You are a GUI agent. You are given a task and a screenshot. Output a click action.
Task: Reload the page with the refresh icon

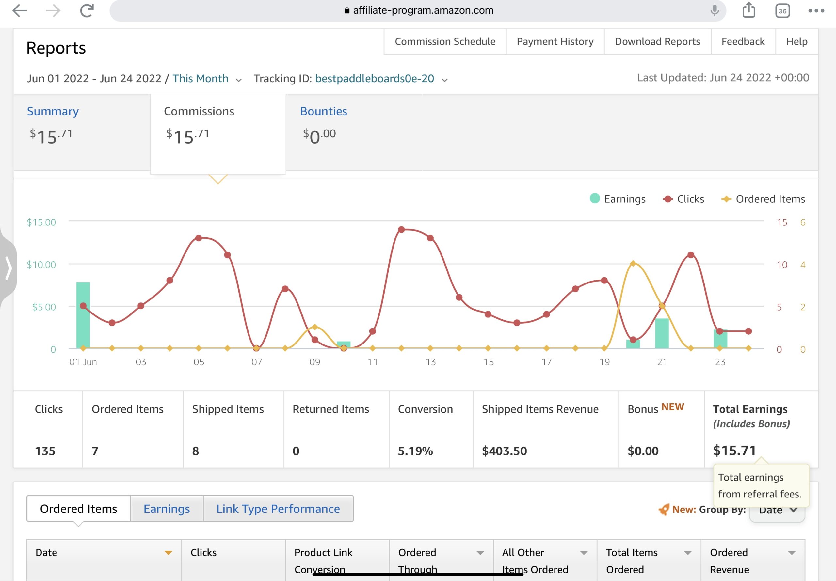[87, 10]
